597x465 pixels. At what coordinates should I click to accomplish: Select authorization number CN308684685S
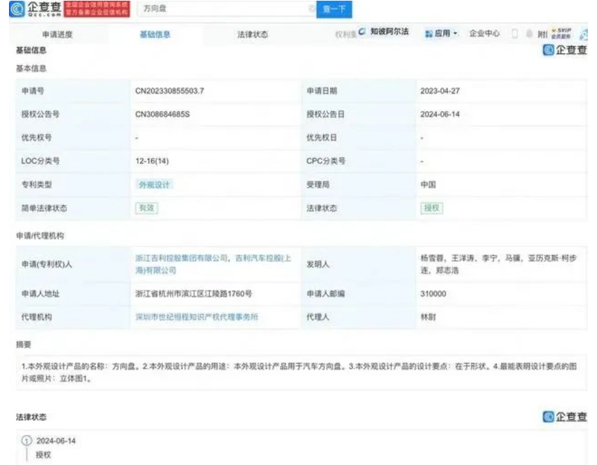pos(163,114)
